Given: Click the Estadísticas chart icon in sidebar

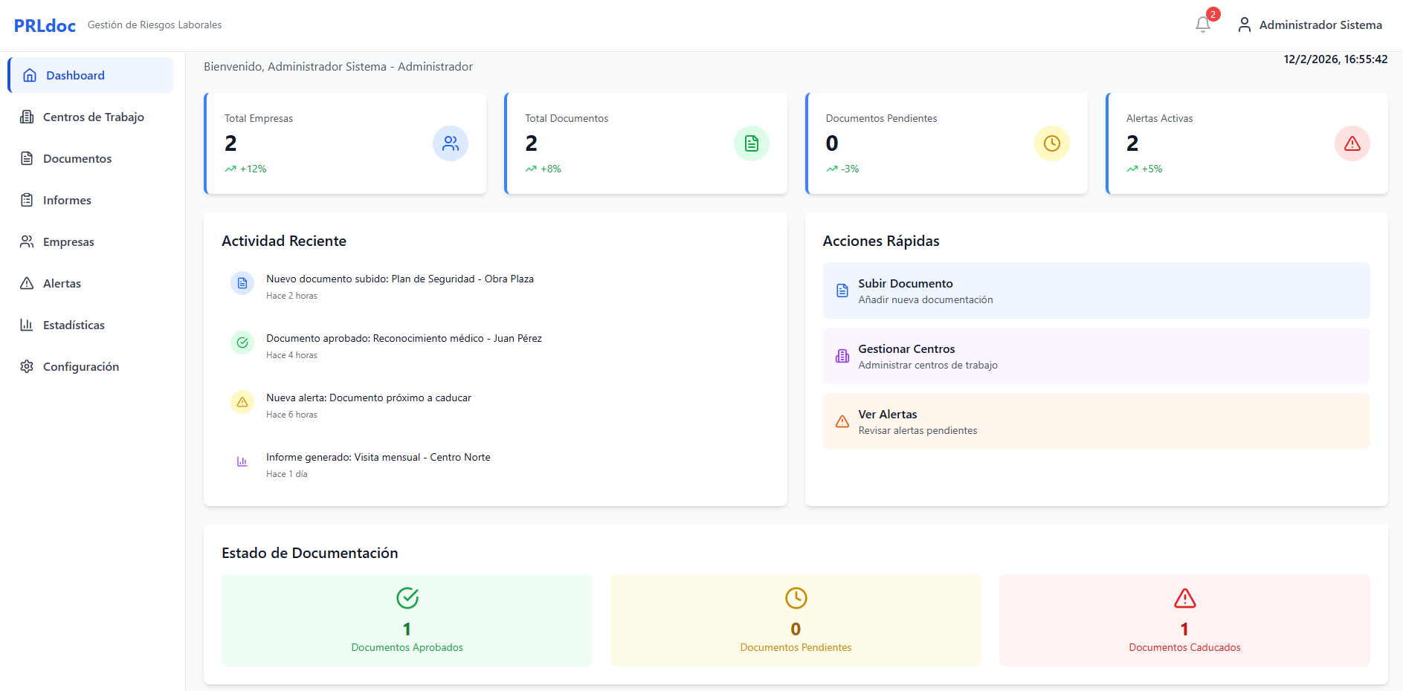Looking at the screenshot, I should pyautogui.click(x=27, y=325).
